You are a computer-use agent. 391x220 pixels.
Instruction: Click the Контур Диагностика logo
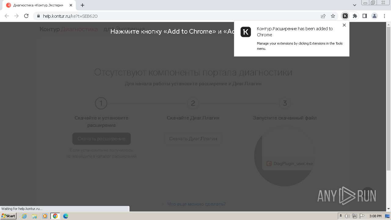(x=69, y=29)
